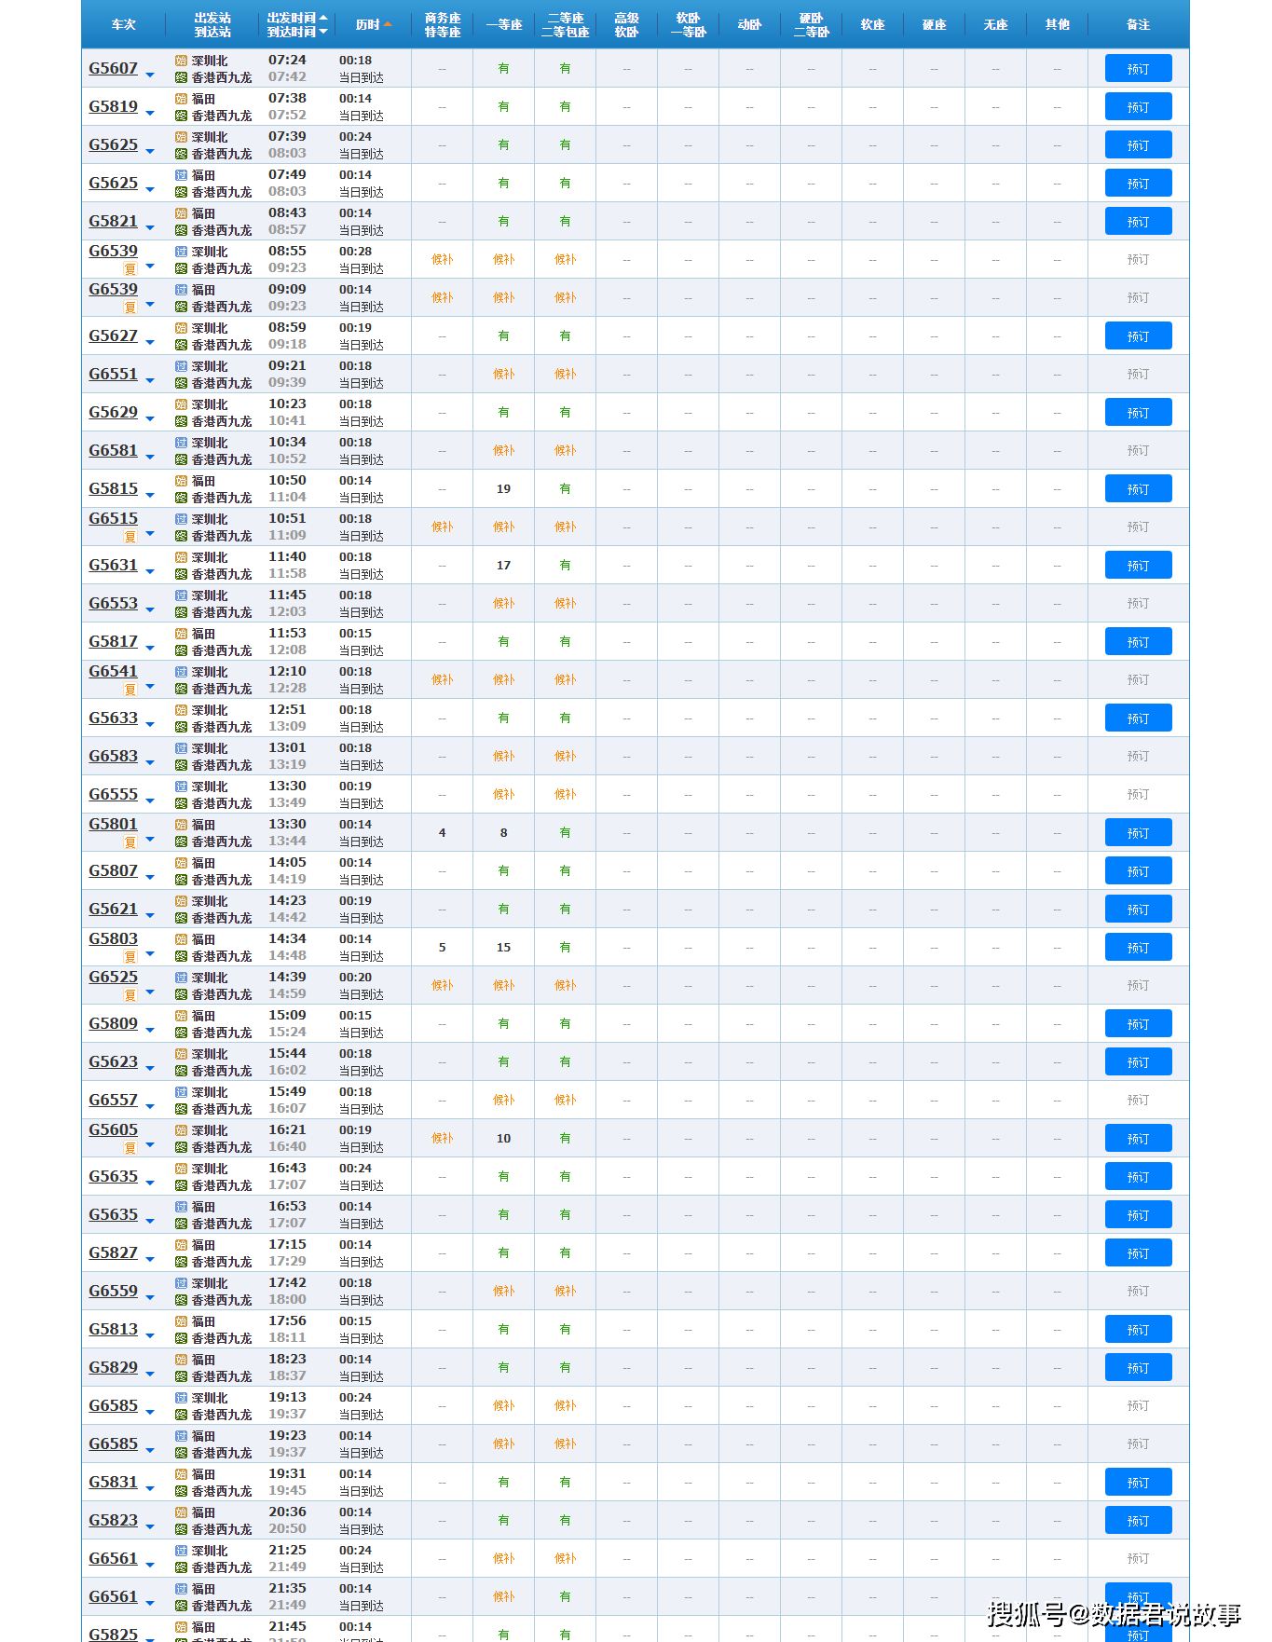Sort by 历时 duration column header

[373, 25]
